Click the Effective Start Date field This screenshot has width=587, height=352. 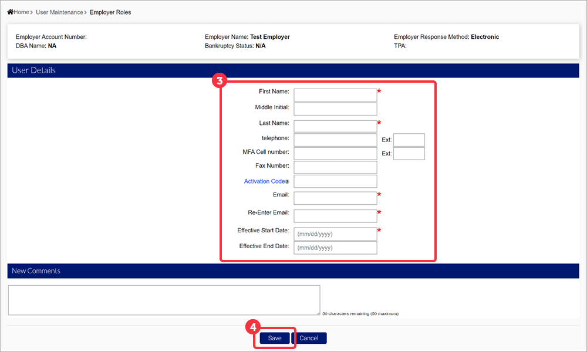pos(335,233)
